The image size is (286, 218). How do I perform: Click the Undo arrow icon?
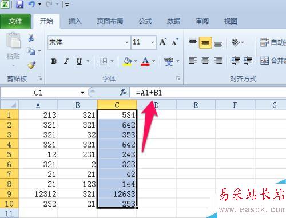click(x=31, y=4)
